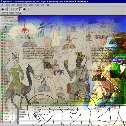The height and width of the screenshot is (126, 126).
Task: Select the look-down triangle icon
Action: [x=17, y=9]
